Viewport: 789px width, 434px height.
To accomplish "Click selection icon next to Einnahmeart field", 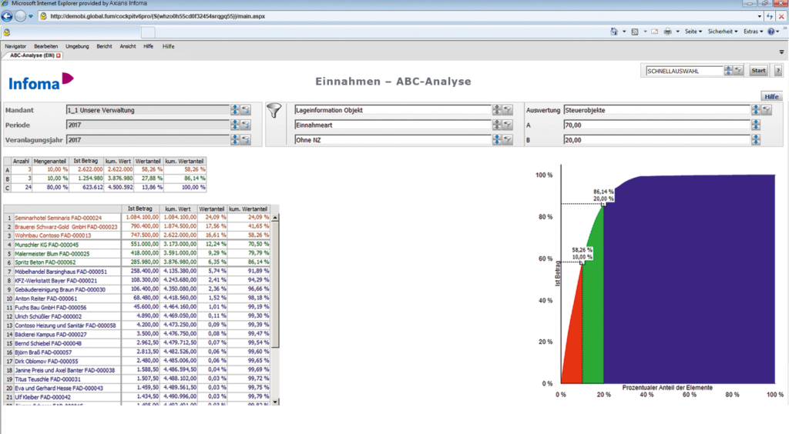I will [x=509, y=125].
